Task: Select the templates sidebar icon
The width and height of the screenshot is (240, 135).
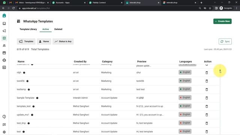Action: 4,38
